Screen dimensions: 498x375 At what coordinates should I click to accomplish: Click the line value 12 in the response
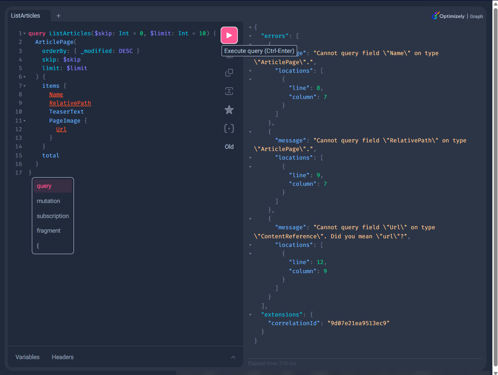tap(320, 262)
